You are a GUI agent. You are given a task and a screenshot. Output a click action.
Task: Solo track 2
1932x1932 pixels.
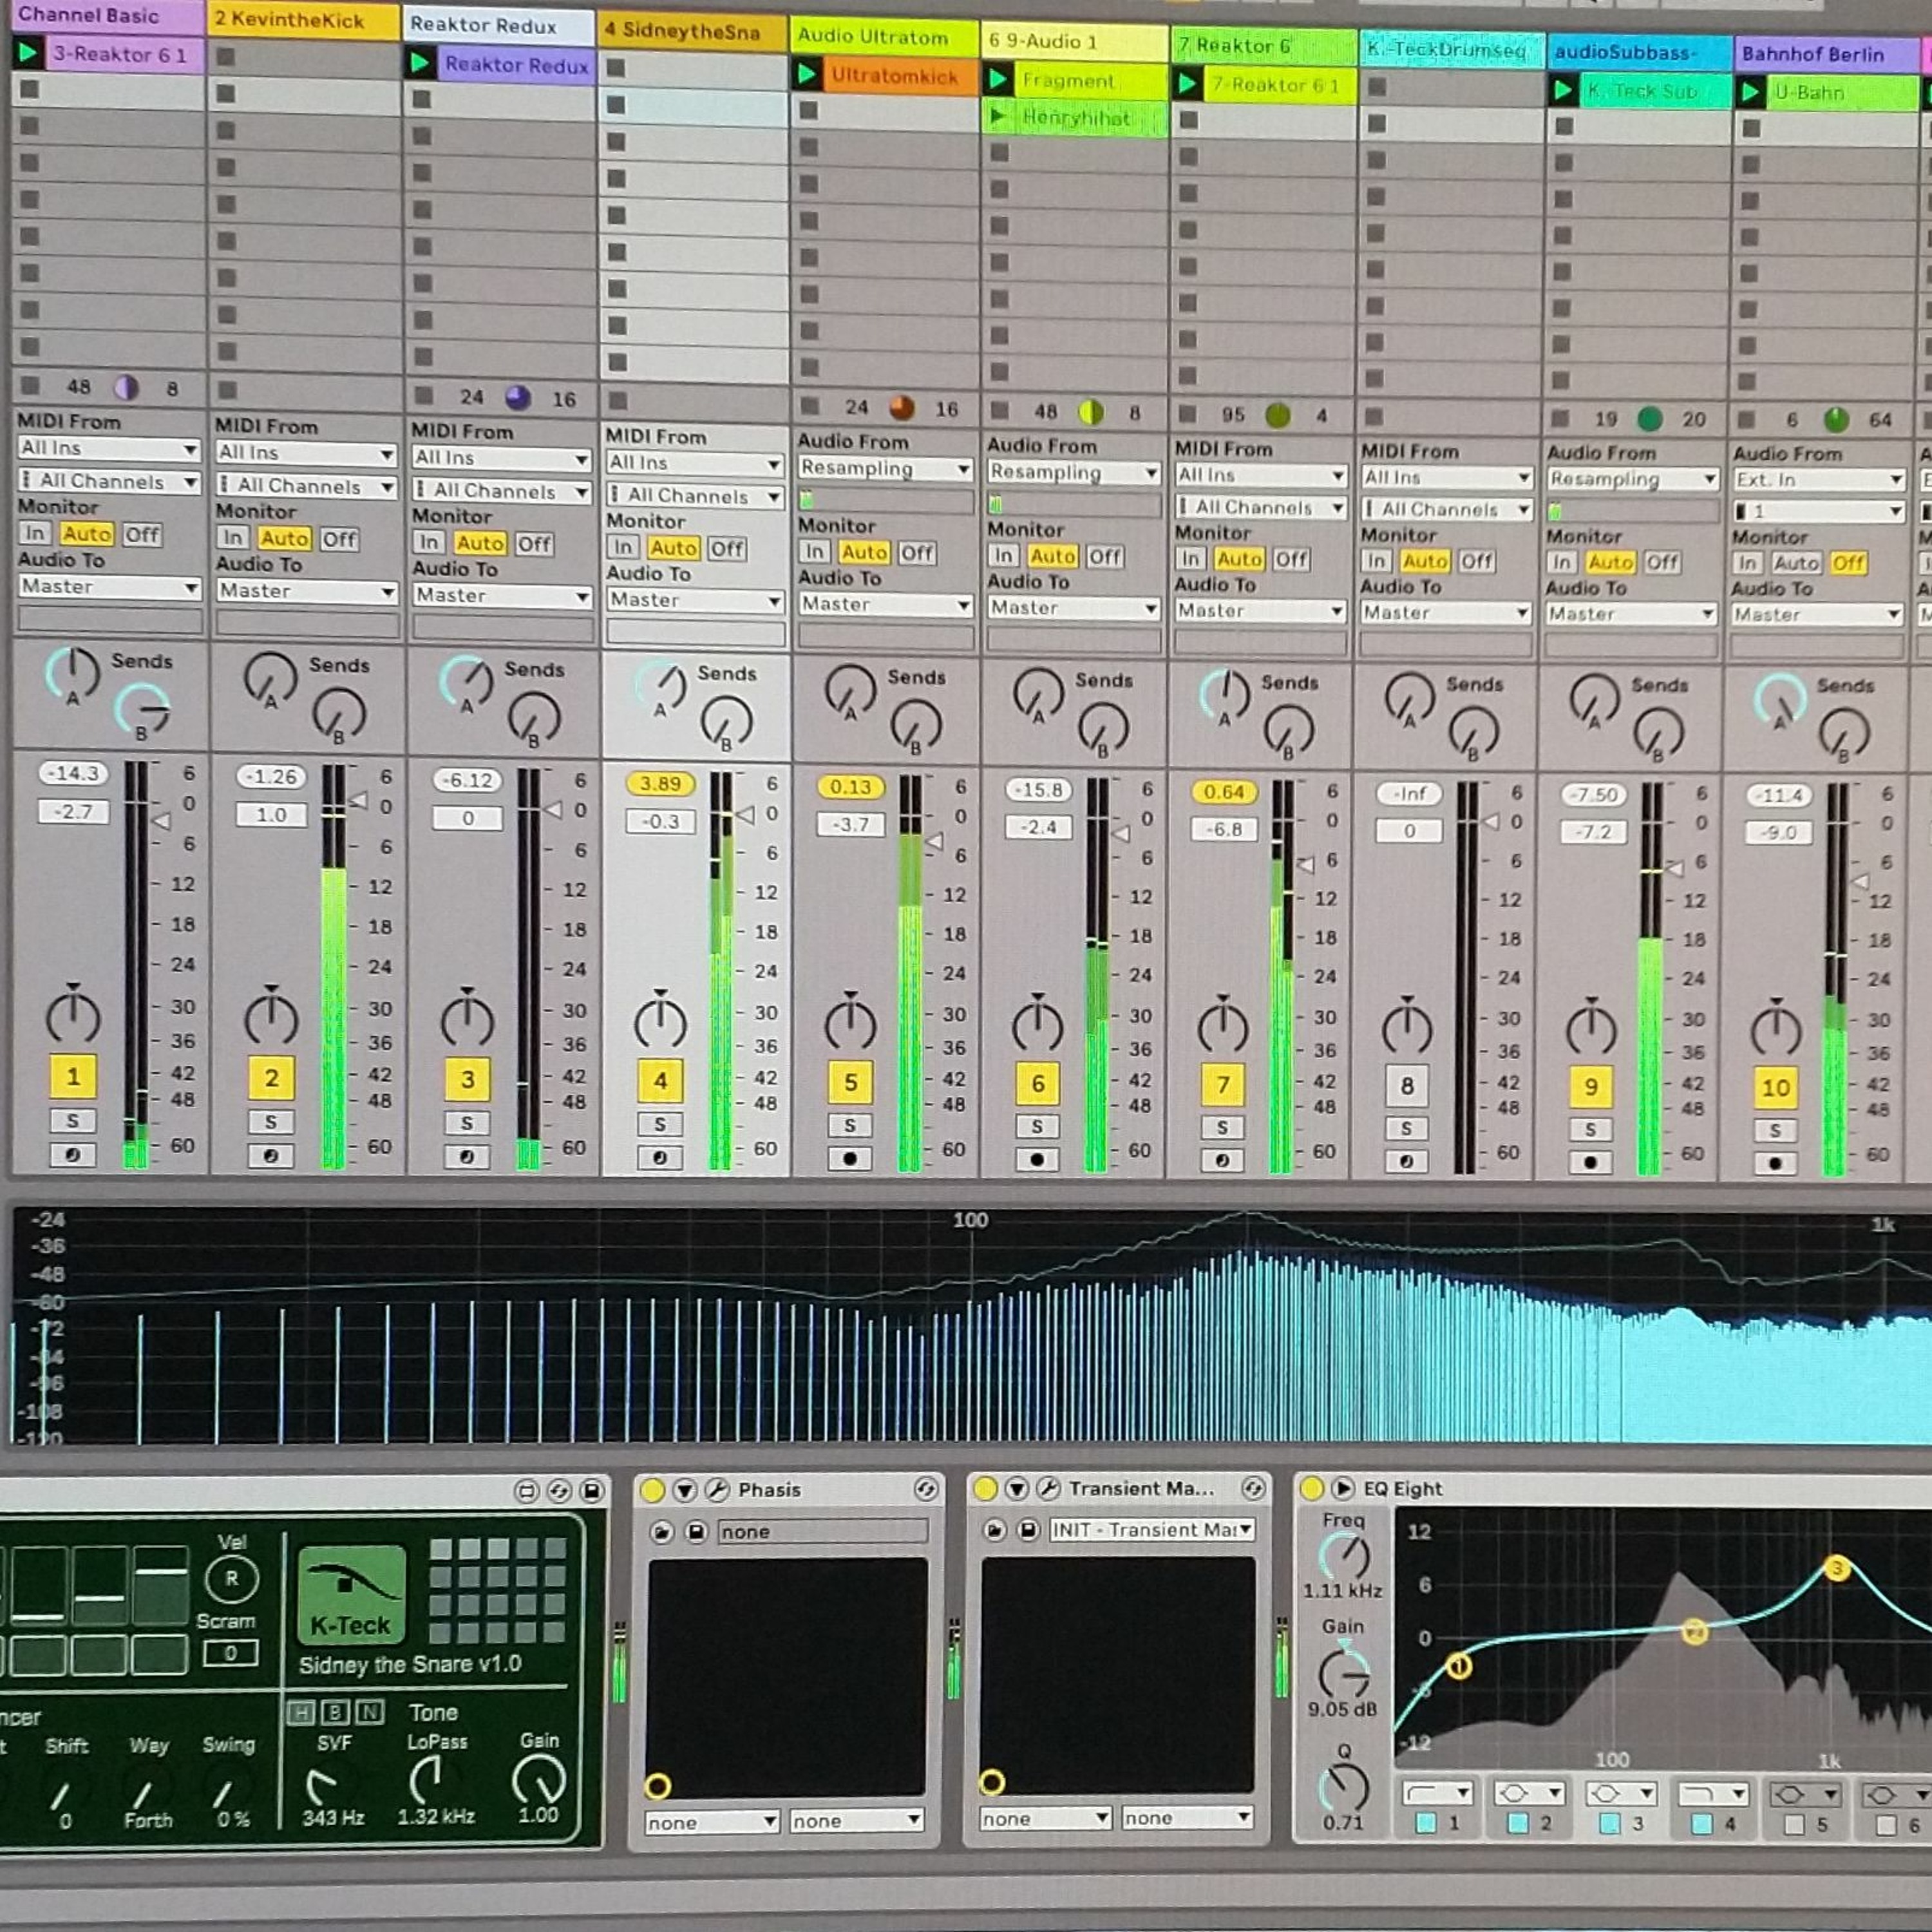point(271,1123)
